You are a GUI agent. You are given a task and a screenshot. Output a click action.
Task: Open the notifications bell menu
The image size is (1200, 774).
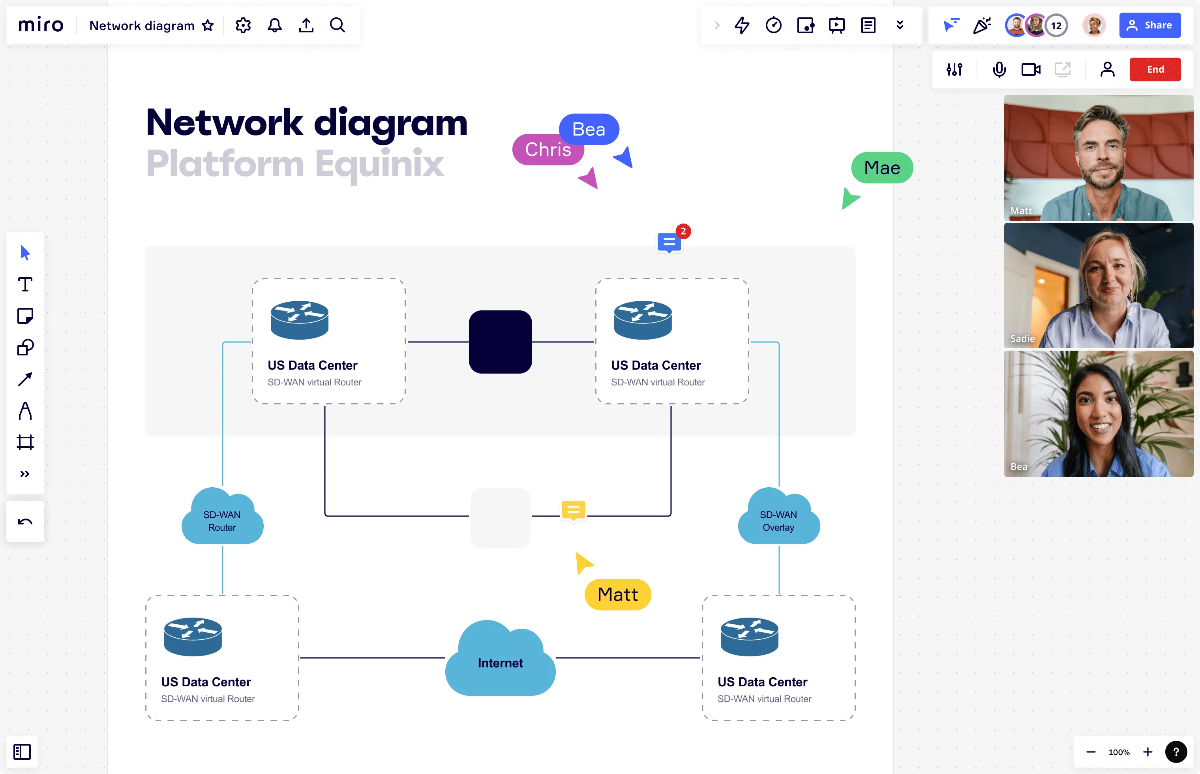[x=275, y=24]
